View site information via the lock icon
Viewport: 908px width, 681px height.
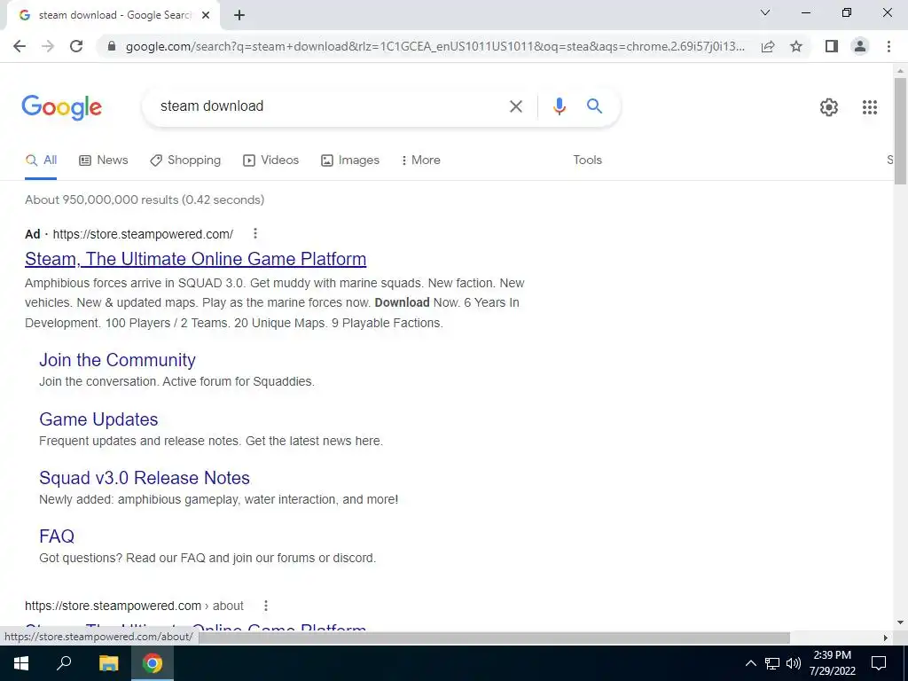113,46
